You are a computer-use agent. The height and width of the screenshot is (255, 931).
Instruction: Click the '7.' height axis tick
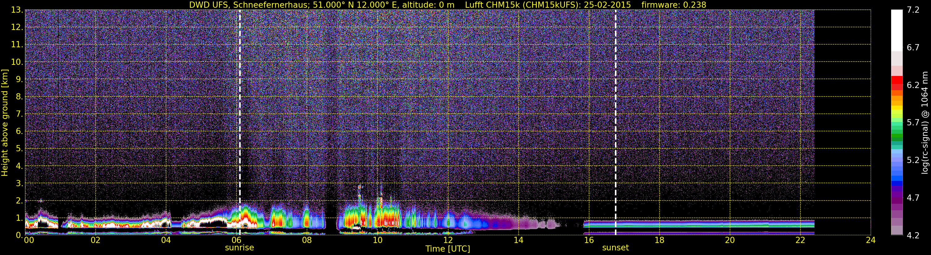point(19,114)
